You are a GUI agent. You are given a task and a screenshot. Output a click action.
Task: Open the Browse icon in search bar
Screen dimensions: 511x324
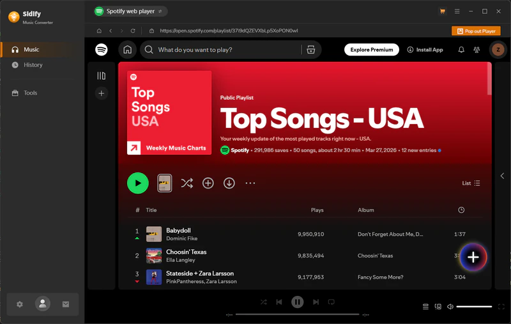(311, 50)
